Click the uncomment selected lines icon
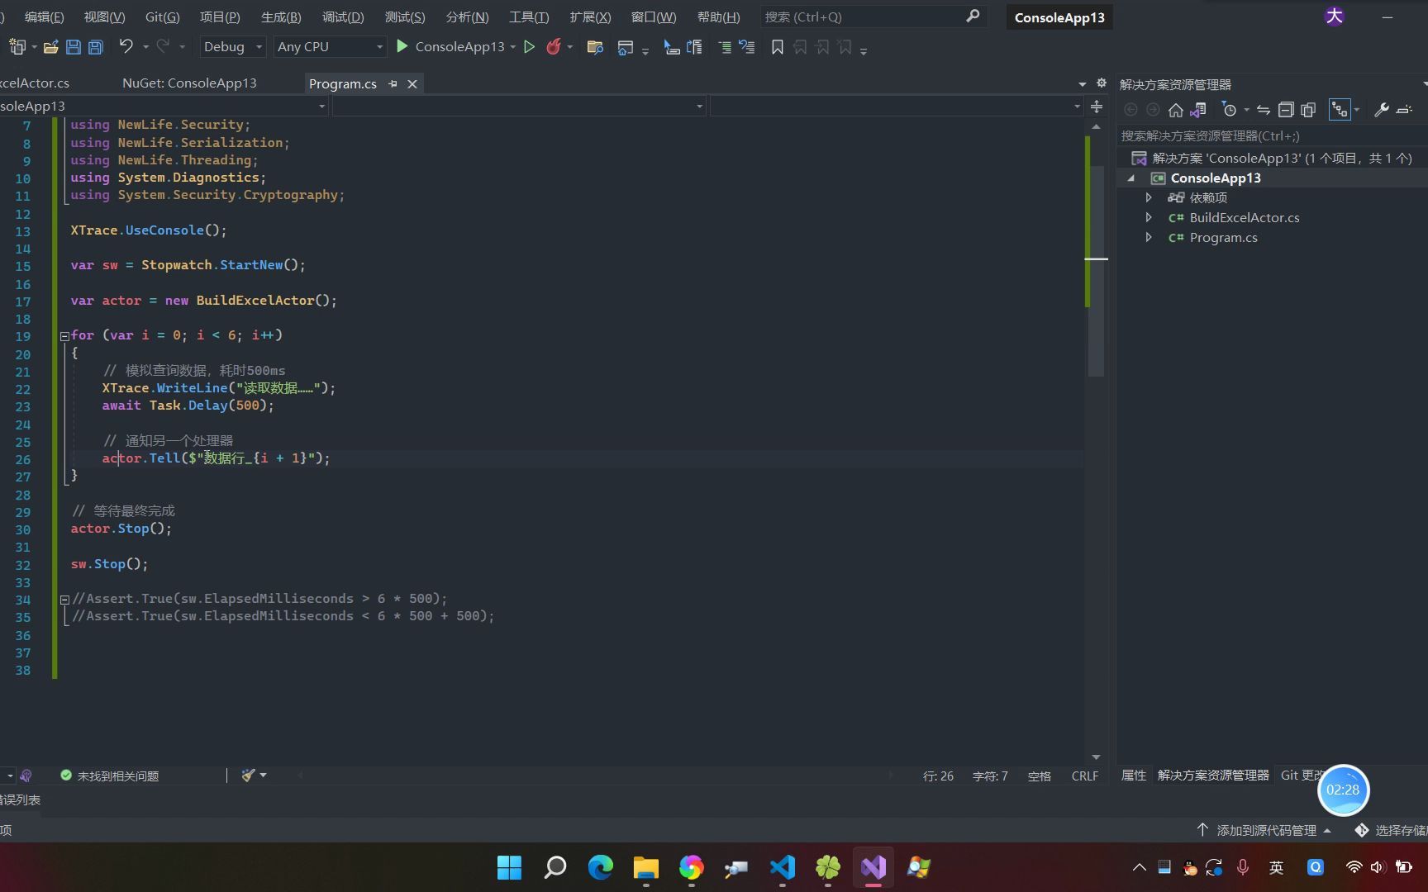 coord(747,47)
